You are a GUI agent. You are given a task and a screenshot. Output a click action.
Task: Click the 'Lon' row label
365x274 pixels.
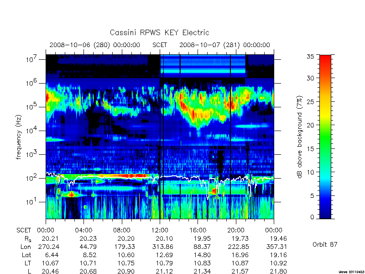[x=26, y=247]
